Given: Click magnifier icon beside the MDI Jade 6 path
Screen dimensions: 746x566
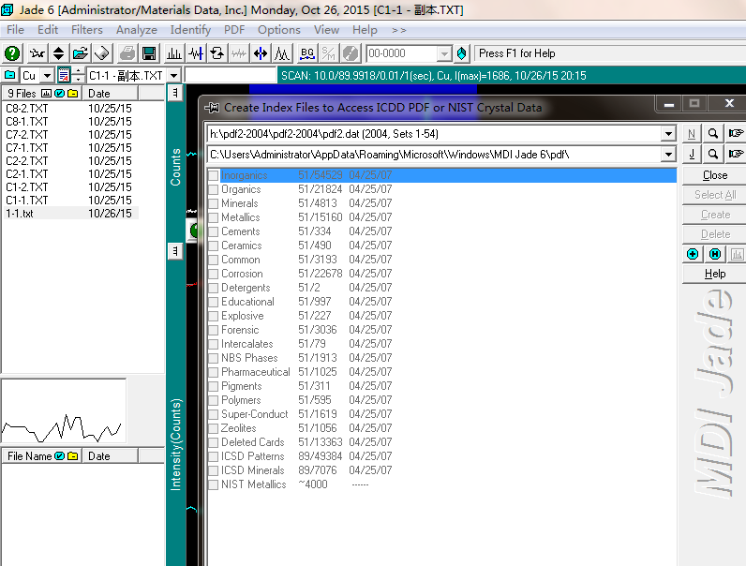Looking at the screenshot, I should click(712, 154).
